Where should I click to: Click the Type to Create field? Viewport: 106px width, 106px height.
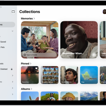click(39, 55)
